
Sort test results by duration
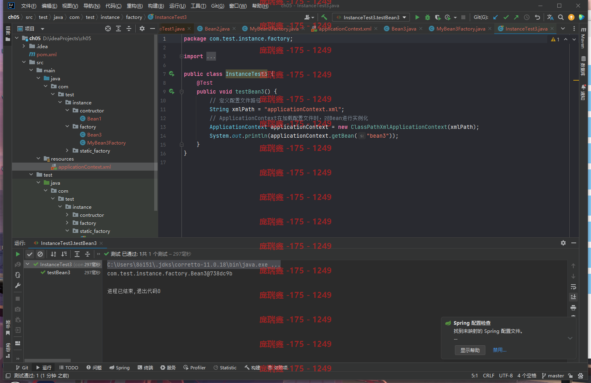(x=64, y=254)
